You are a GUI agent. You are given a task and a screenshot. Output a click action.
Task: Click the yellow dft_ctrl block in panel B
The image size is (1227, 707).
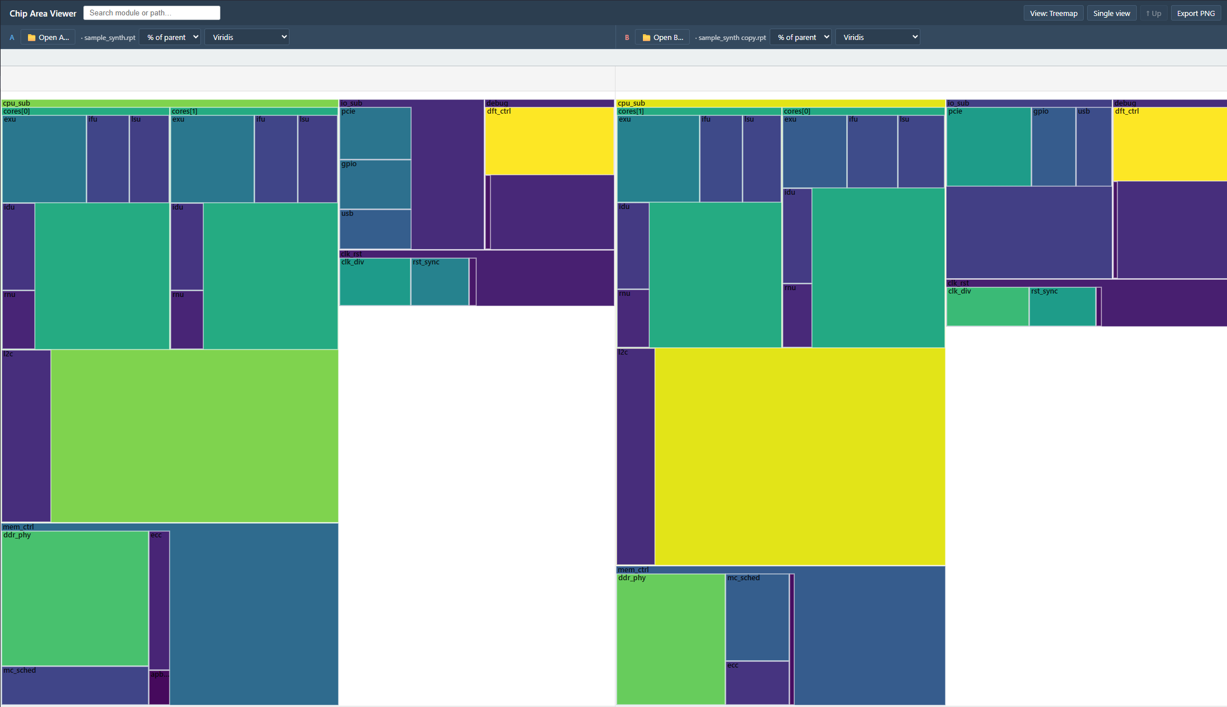point(1170,144)
